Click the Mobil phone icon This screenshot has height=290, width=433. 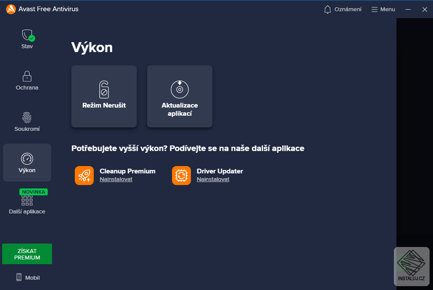click(x=19, y=277)
